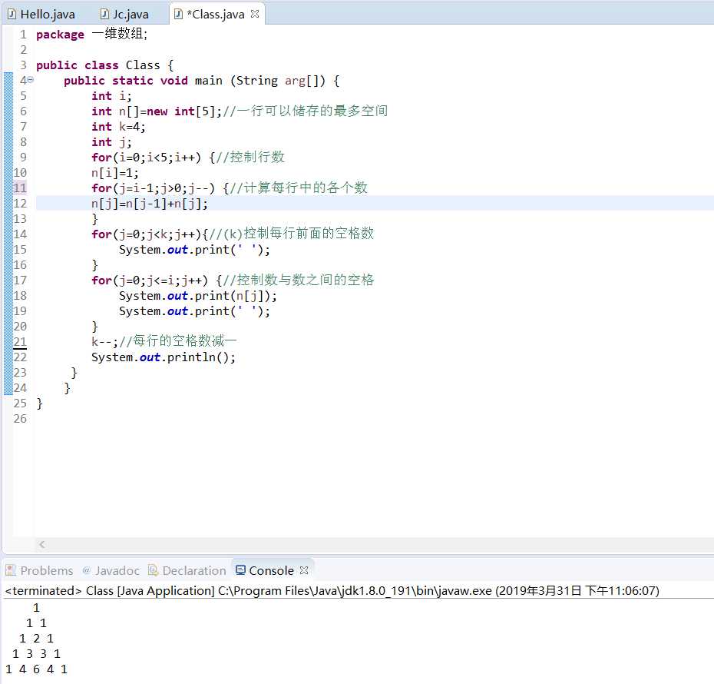The width and height of the screenshot is (714, 684).
Task: Click the 'n[j]=n[j-1]+n[j];' statement
Action: click(150, 203)
